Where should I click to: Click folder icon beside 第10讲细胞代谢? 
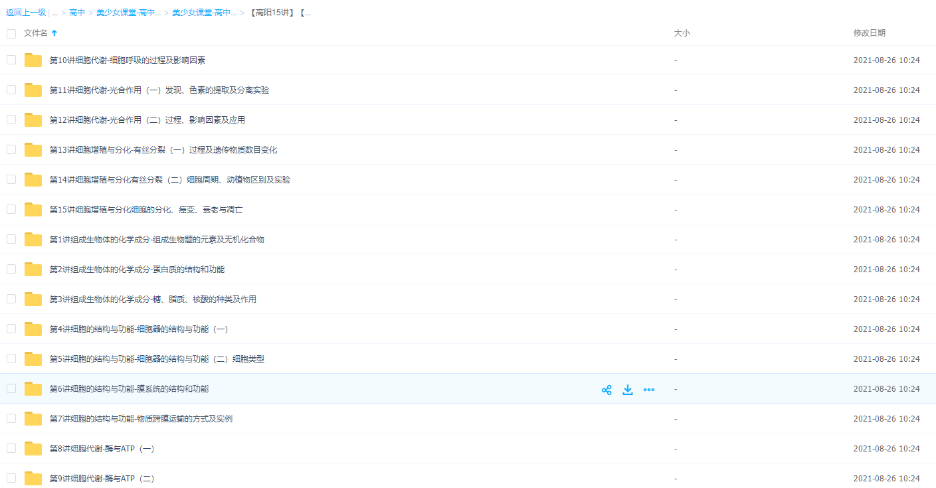click(x=33, y=60)
